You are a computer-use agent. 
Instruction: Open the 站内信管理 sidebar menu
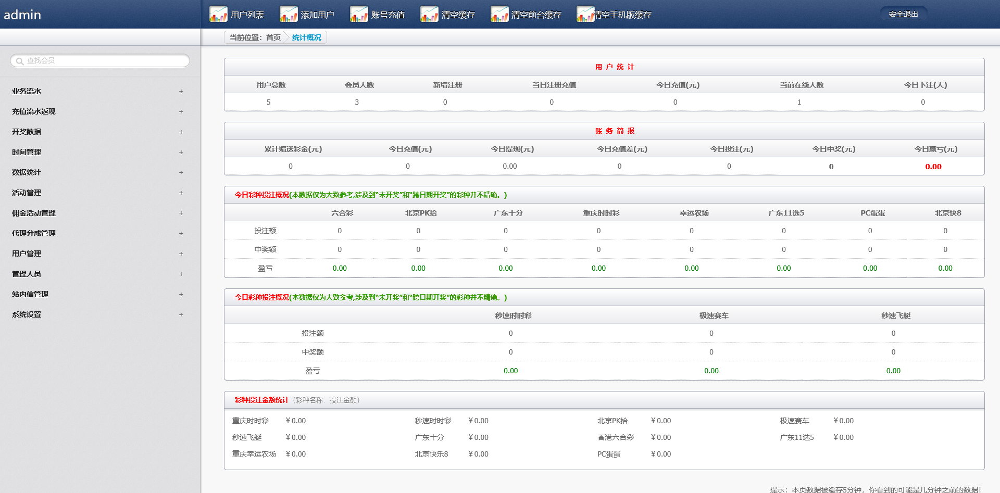30,294
